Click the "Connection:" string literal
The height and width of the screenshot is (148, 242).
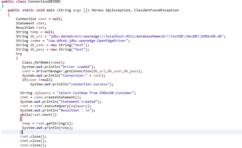pos(74,75)
